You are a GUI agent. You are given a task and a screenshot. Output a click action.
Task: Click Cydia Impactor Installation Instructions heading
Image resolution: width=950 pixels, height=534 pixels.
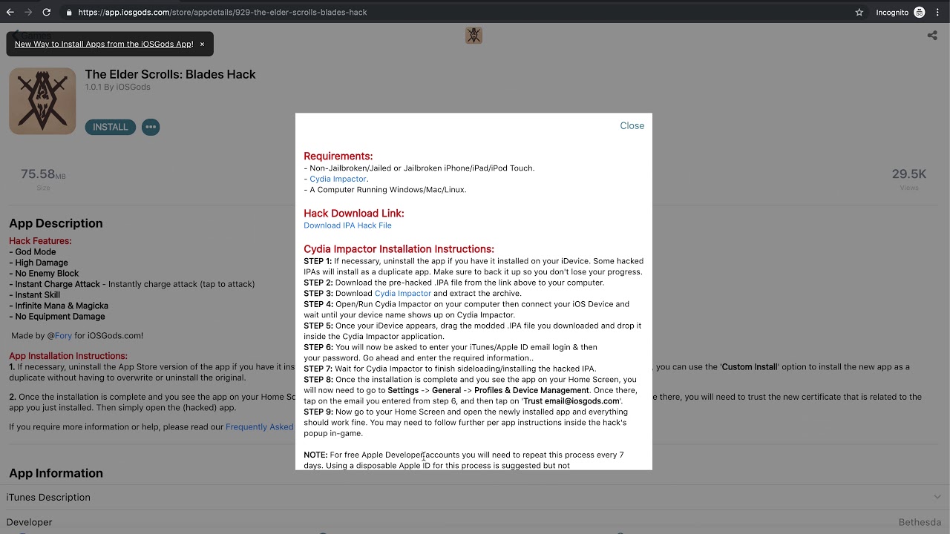[399, 249]
